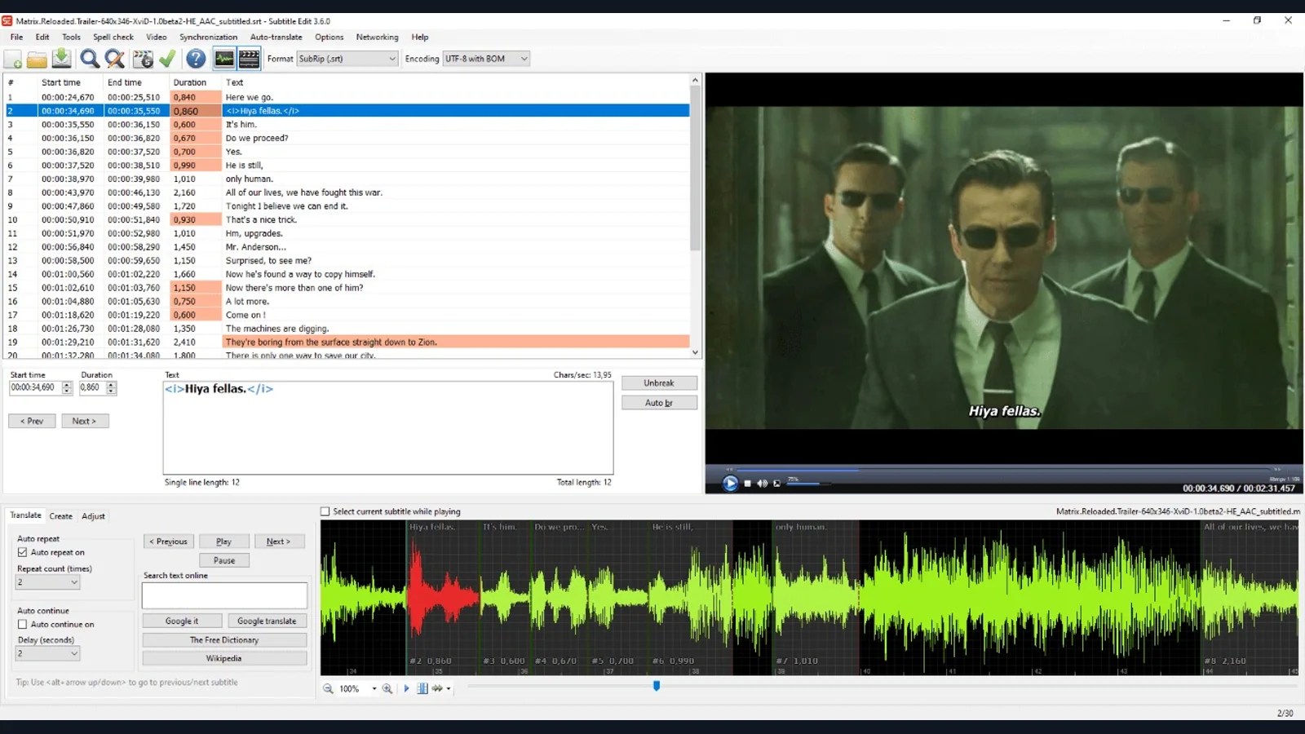The height and width of the screenshot is (734, 1305).
Task: Select the red 'Hiya fellas' waveform segment
Action: click(x=443, y=597)
